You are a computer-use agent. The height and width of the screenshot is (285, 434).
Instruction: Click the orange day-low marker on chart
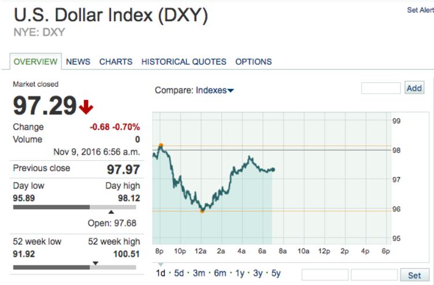202,211
